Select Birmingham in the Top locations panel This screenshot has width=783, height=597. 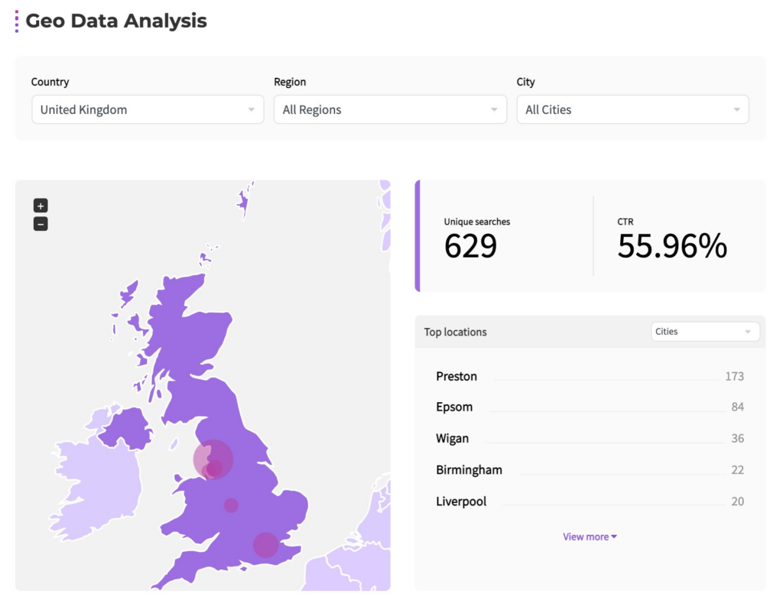tap(469, 469)
